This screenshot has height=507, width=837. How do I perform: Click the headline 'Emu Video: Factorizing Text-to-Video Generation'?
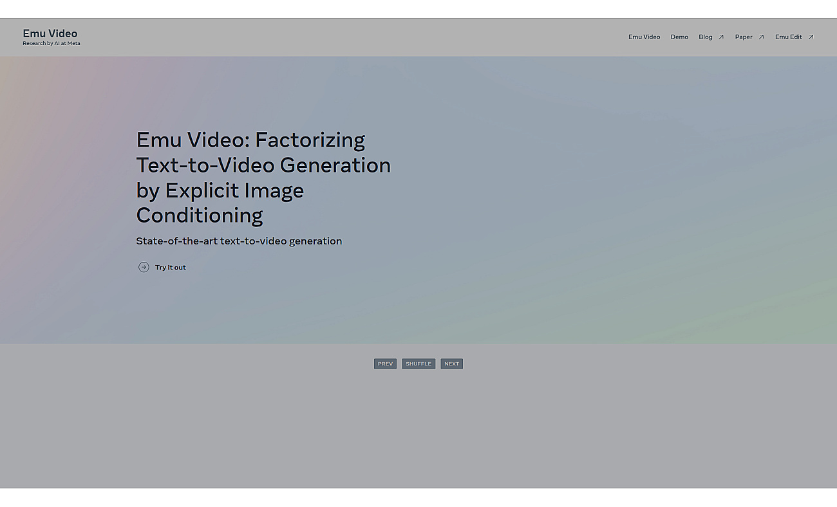(x=263, y=177)
